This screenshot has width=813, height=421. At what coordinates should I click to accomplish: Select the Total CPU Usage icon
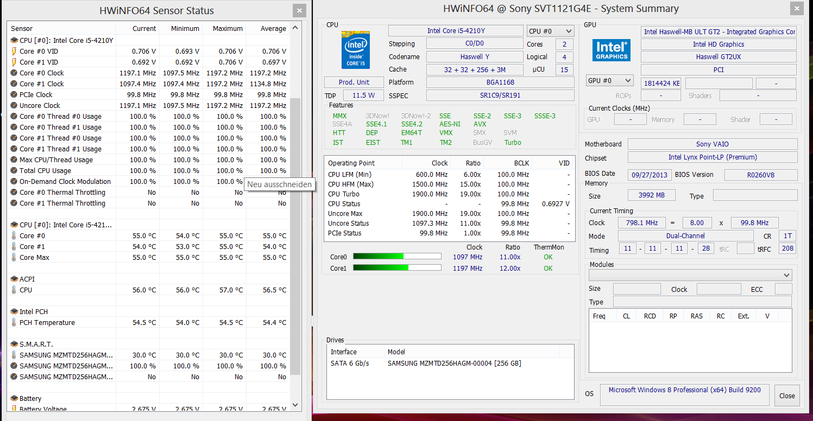[x=14, y=170]
